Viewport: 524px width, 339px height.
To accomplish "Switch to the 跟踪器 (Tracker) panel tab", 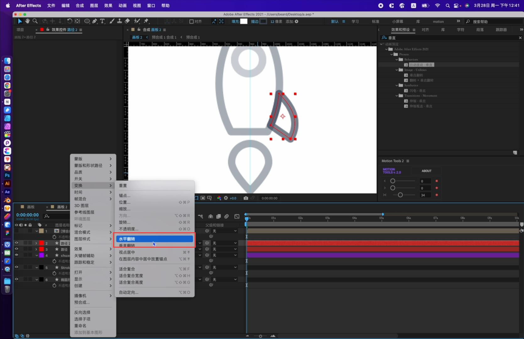I will [x=500, y=30].
